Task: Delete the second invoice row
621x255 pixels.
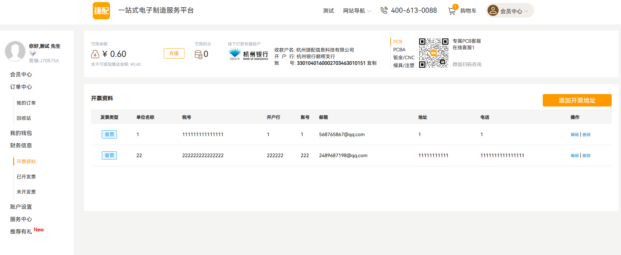Action: (x=587, y=156)
